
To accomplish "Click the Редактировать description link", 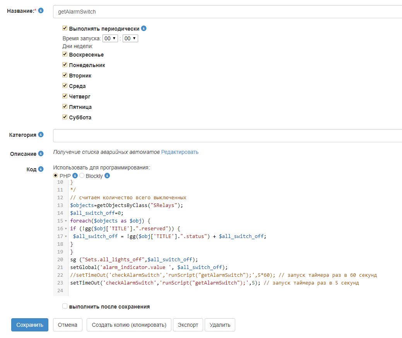I will pos(180,152).
